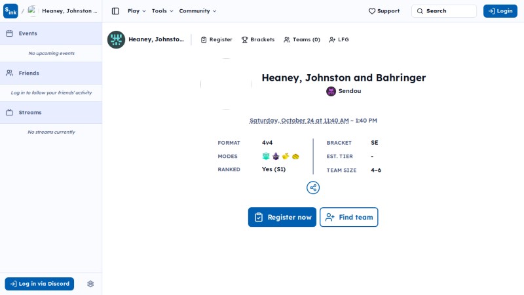
Task: Click the "4–6" team size value
Action: click(x=376, y=170)
